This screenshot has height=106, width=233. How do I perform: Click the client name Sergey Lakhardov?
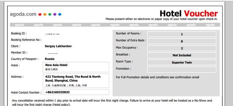click(x=58, y=46)
